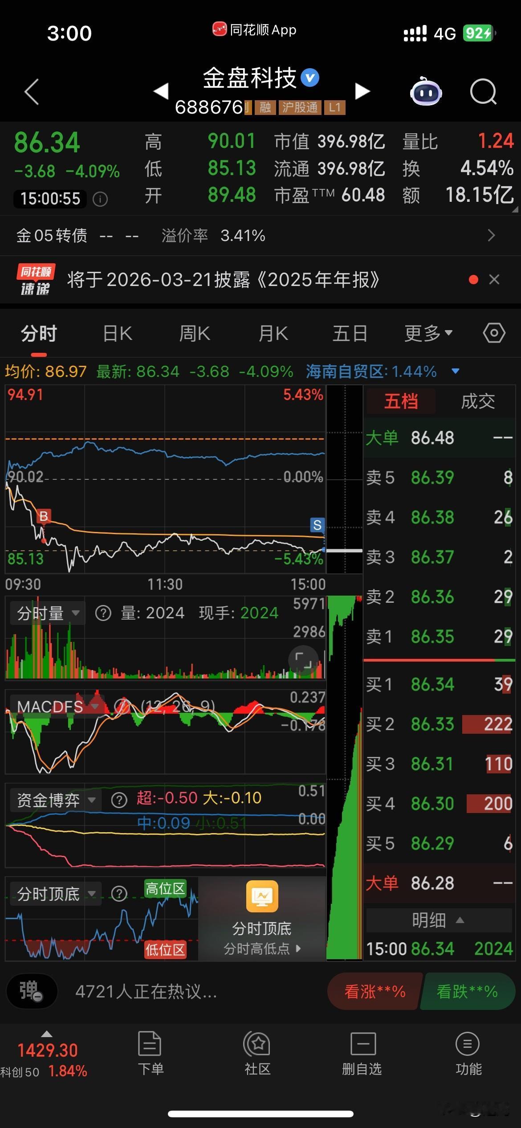Image resolution: width=521 pixels, height=1128 pixels.
Task: Tap the S sell marker on chart
Action: pos(317,525)
